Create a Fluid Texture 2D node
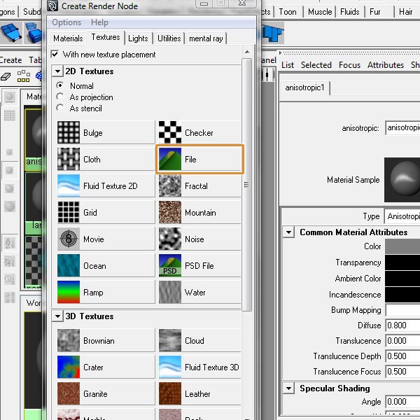This screenshot has height=420, width=420. click(x=106, y=185)
